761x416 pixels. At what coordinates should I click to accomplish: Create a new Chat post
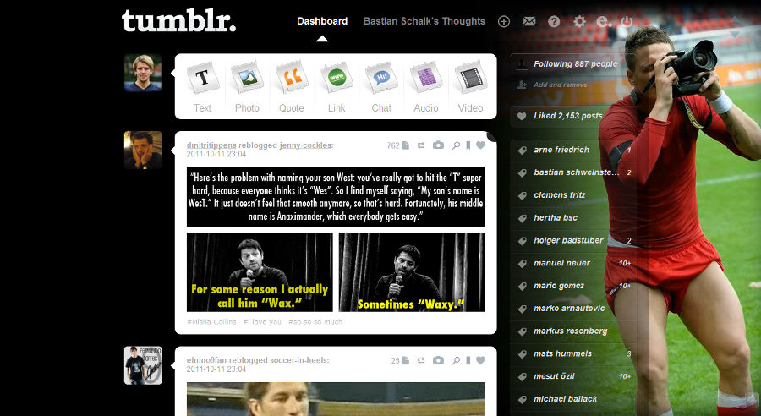[x=381, y=87]
